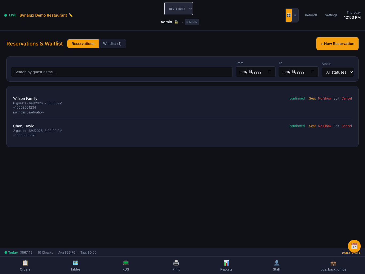Screen dimensions: 365x274
Task: Open the pos_back_office briefcase icon
Action: coord(333,263)
